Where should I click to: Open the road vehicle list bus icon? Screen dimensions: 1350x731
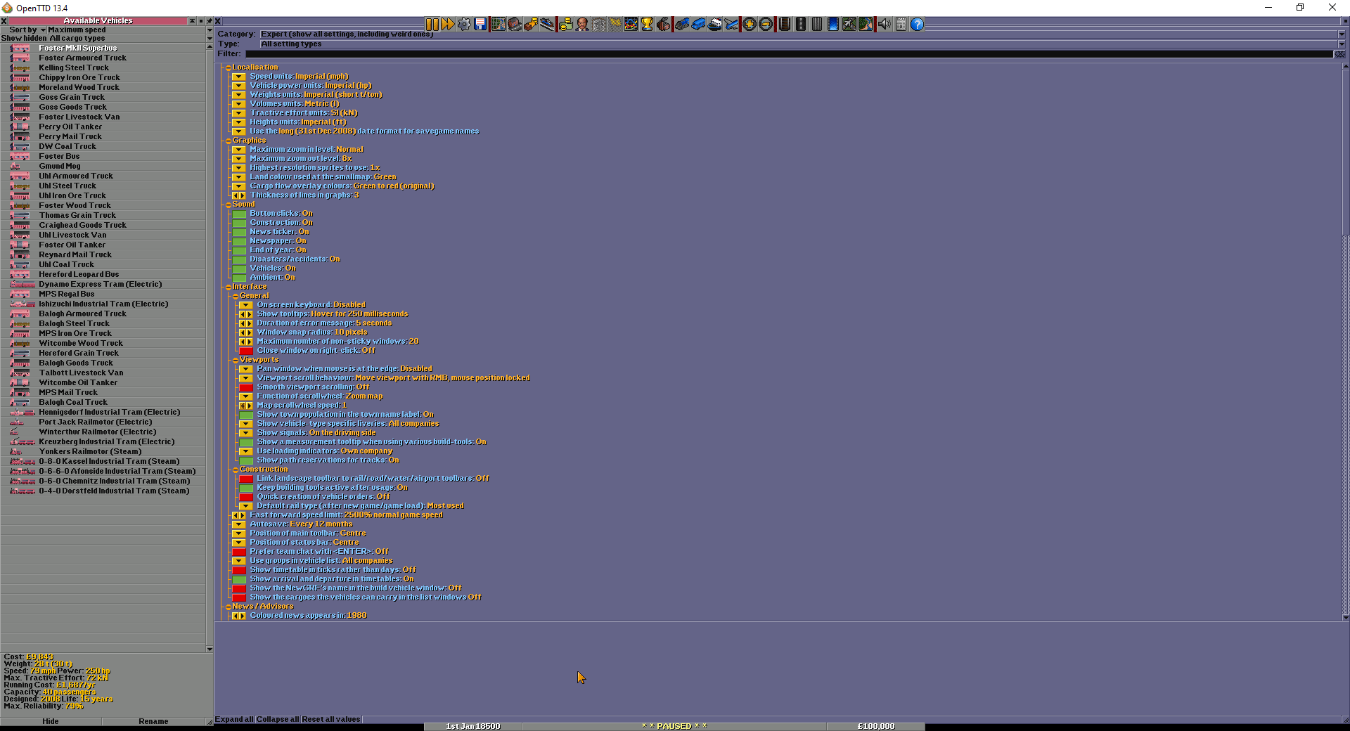pyautogui.click(x=698, y=25)
